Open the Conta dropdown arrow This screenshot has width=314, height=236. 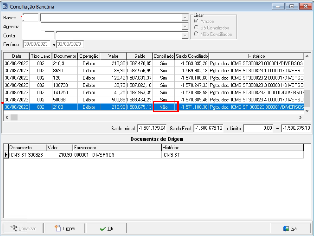[x=185, y=35]
